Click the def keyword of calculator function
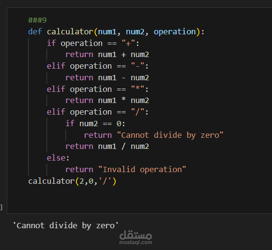Screen dimensions: 272x250 tap(35, 32)
